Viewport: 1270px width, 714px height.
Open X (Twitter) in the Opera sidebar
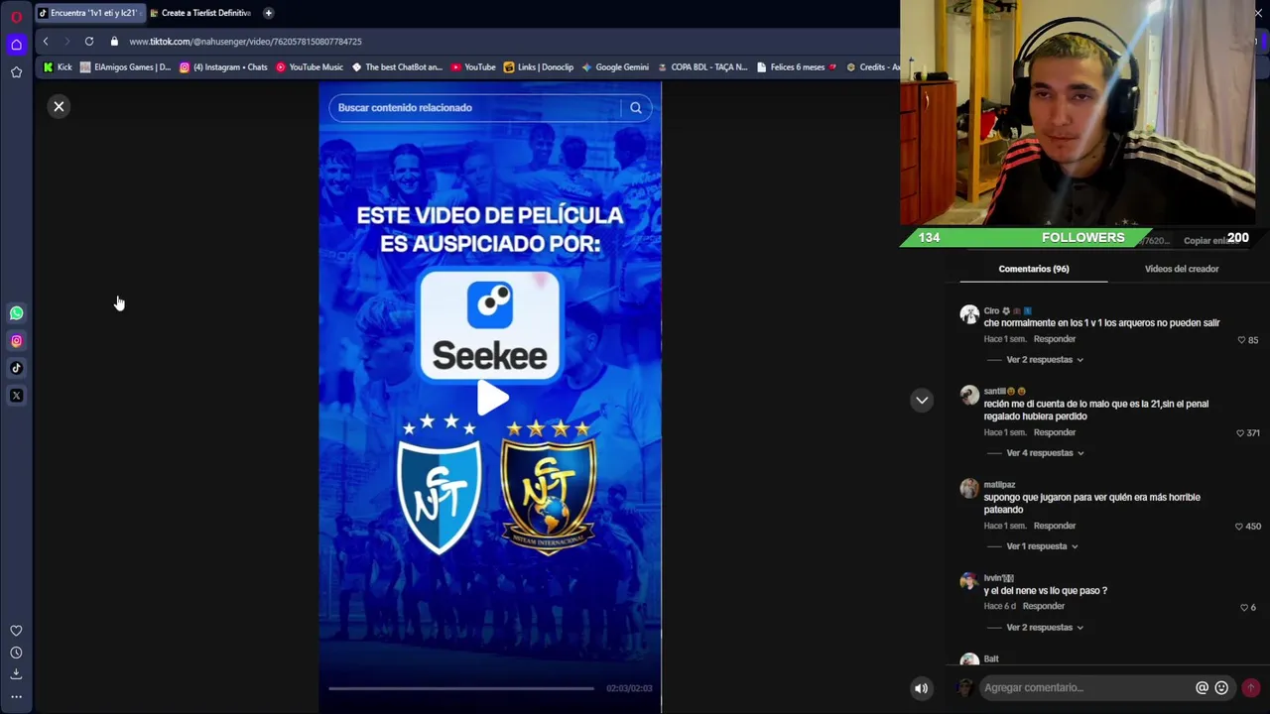pyautogui.click(x=16, y=396)
